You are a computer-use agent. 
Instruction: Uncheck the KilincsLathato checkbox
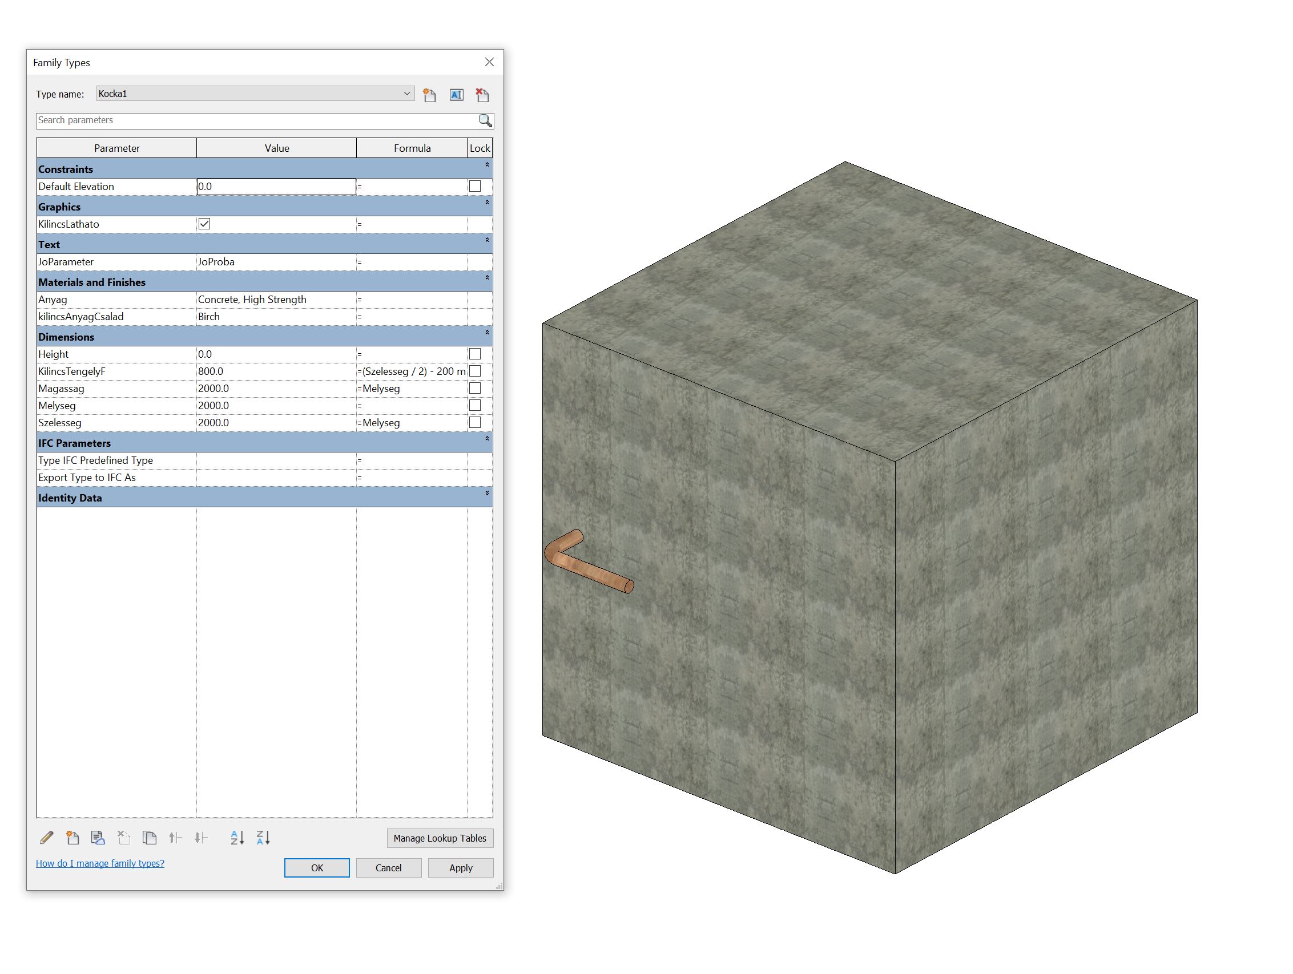(x=204, y=224)
